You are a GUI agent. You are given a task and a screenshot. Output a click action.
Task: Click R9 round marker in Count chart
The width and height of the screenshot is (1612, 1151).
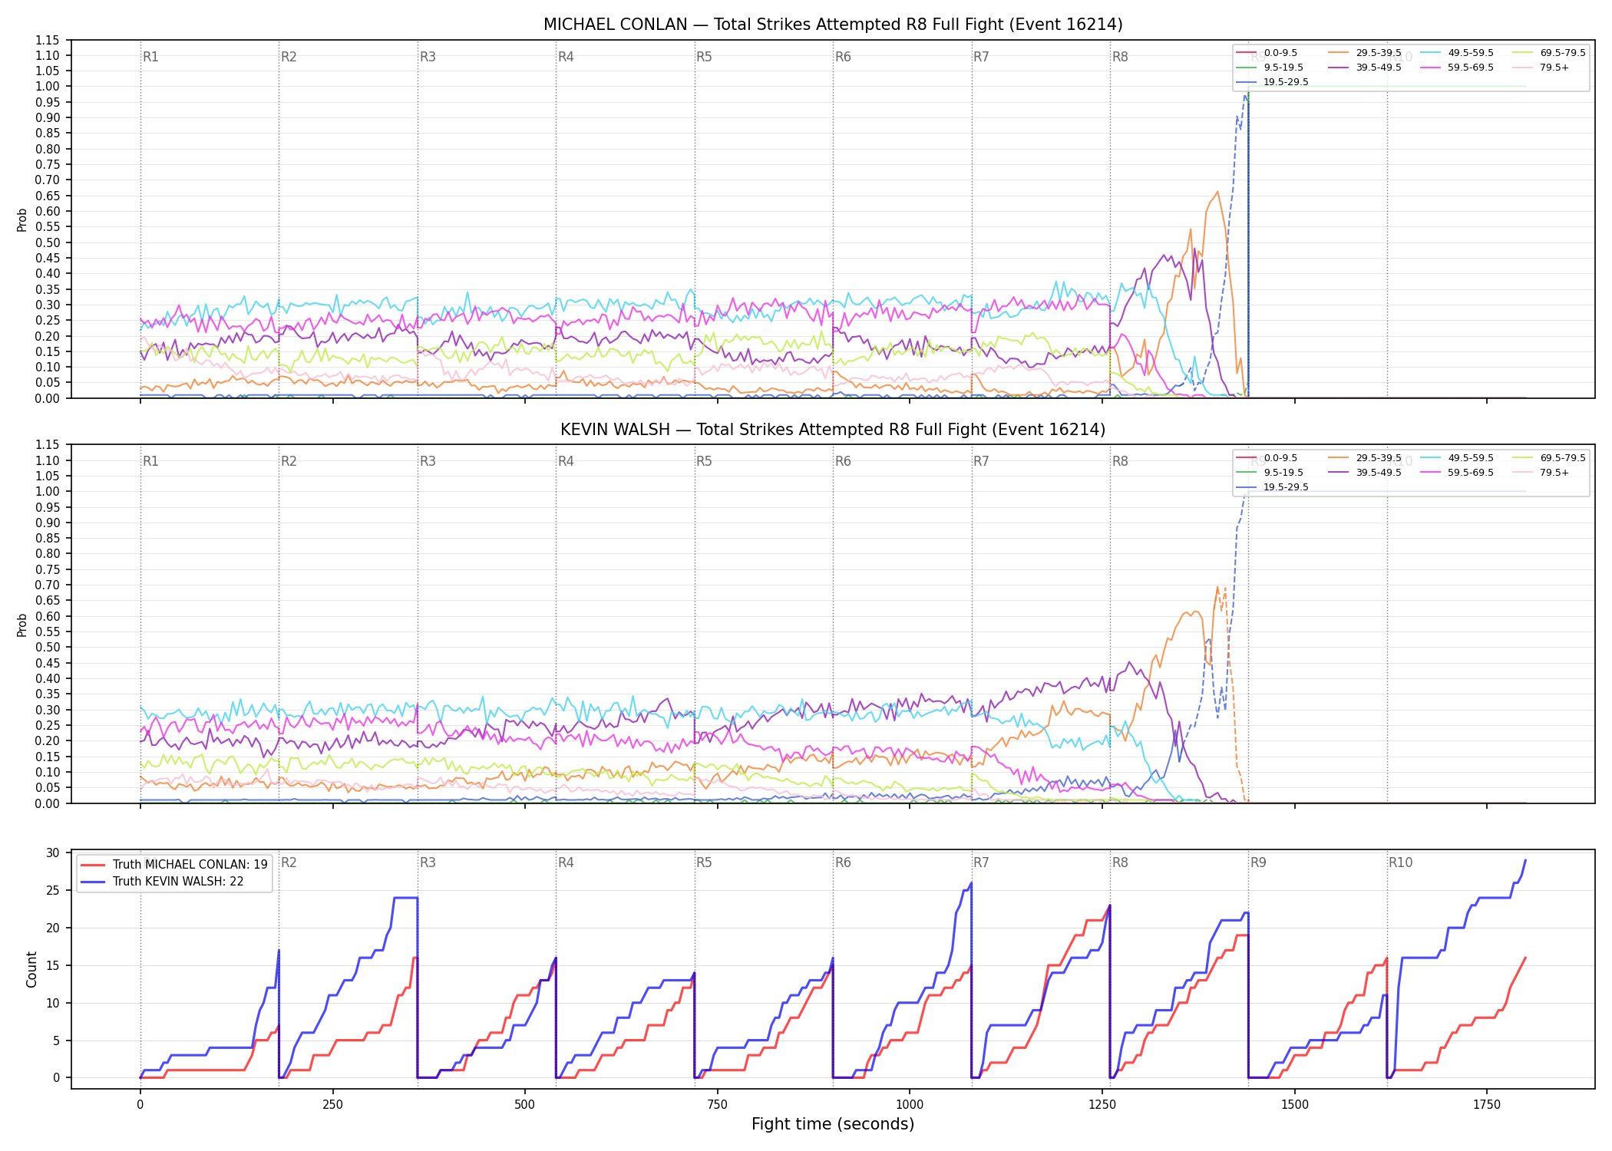point(1258,862)
